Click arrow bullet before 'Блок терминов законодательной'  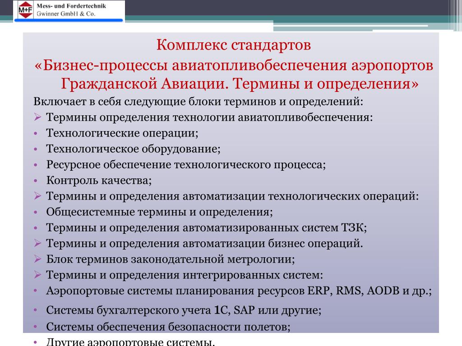pos(37,259)
